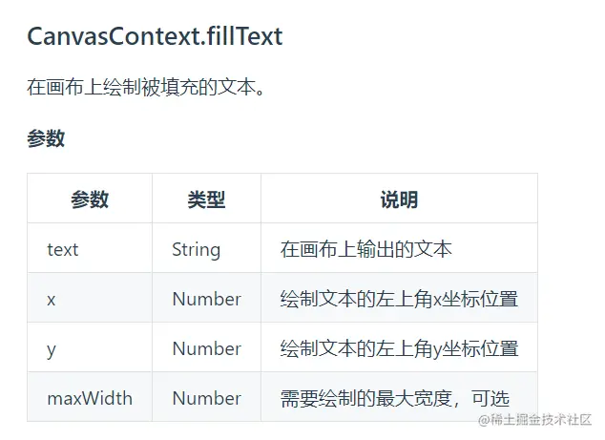
Task: Click the description sentence under the heading
Action: 145,89
